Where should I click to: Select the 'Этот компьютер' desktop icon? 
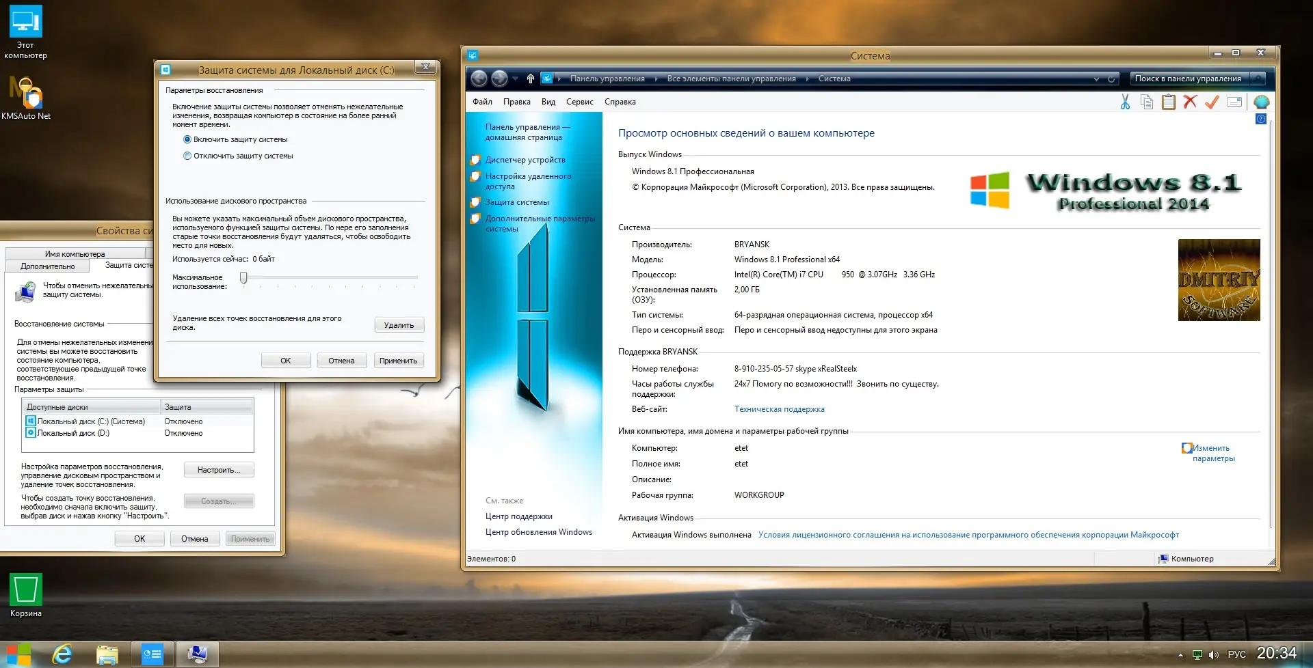coord(25,32)
